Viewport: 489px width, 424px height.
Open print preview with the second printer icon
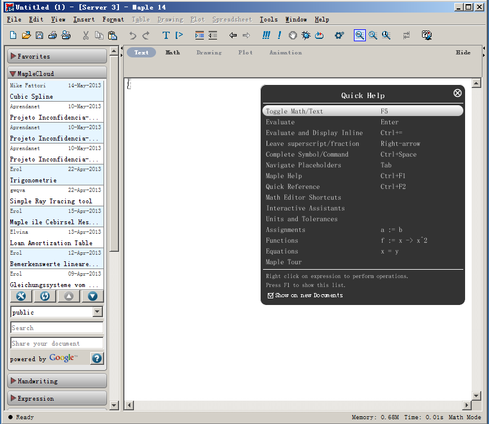click(x=66, y=35)
